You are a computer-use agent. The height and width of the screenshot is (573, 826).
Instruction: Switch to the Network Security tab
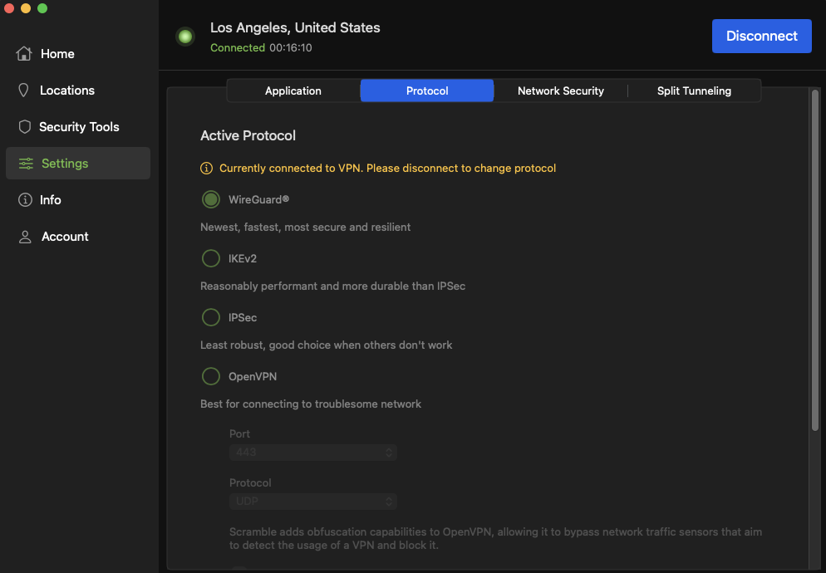pyautogui.click(x=560, y=91)
